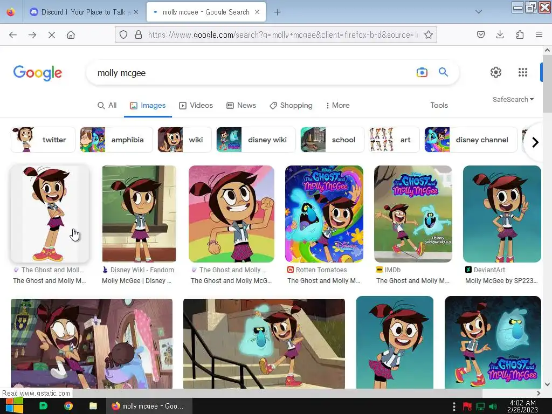Open the screaming Molly bedroom scene image
This screenshot has width=552, height=414.
point(92,343)
